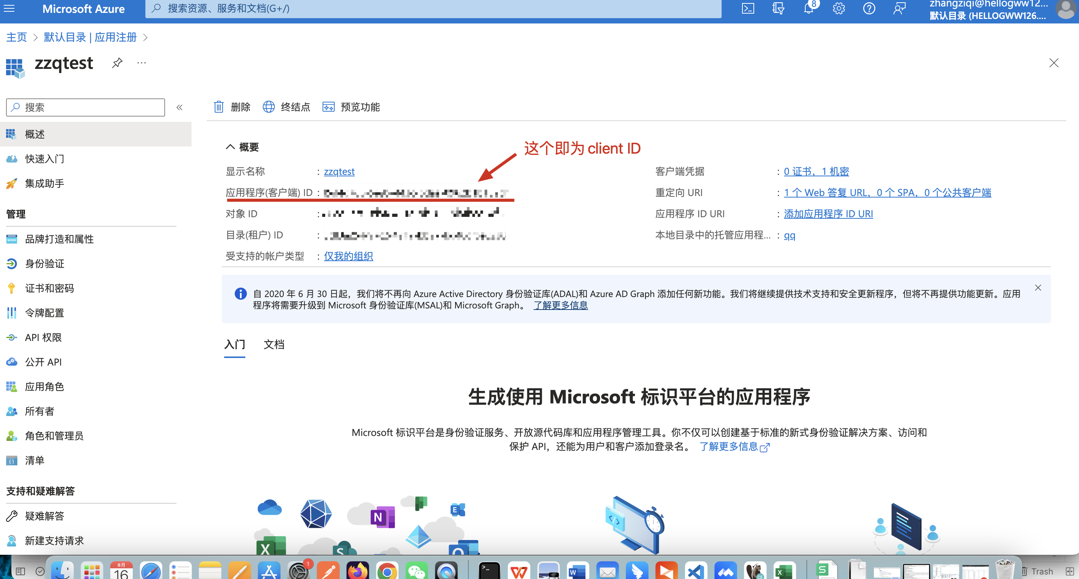Switch to the 文档 tab

pos(274,344)
